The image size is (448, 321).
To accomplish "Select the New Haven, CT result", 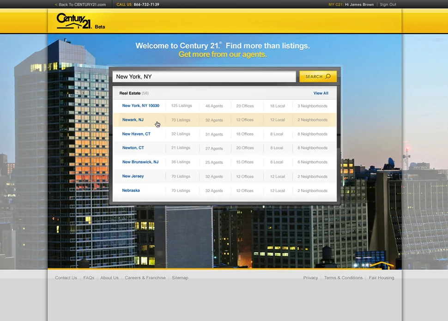I will point(136,134).
